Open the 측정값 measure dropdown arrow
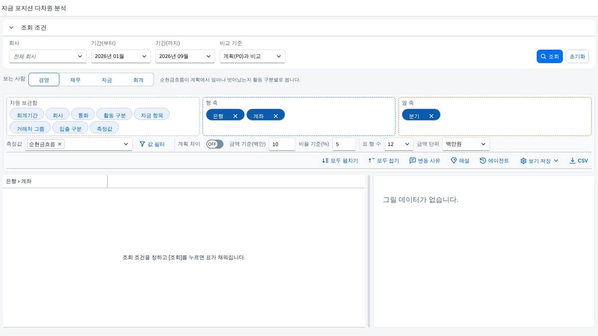Image resolution: width=598 pixels, height=336 pixels. click(126, 144)
